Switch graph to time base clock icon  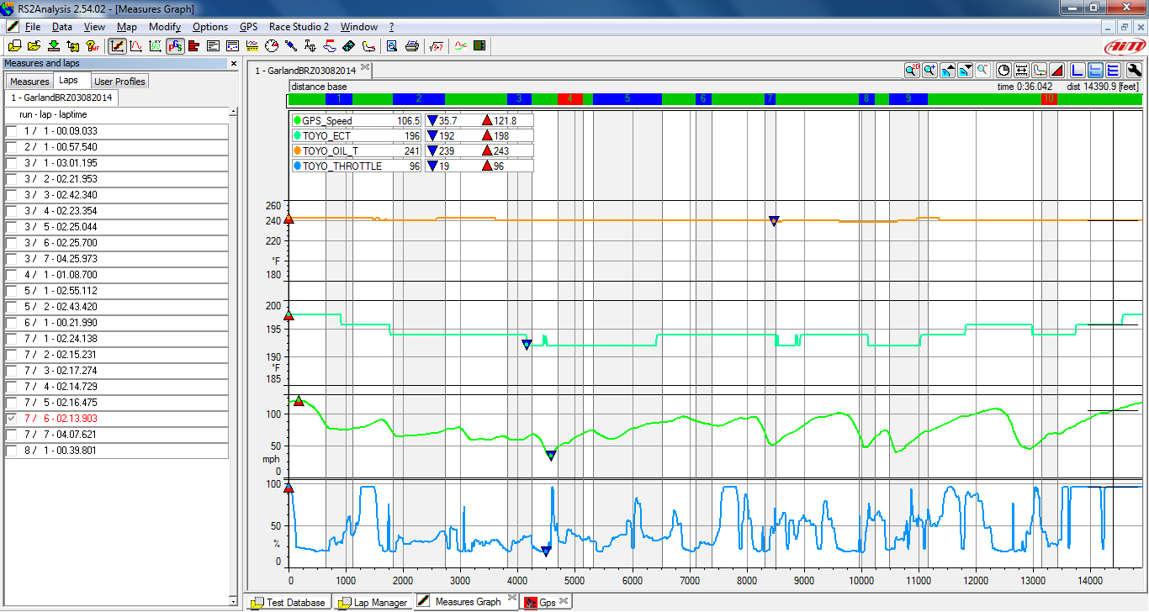[x=1003, y=71]
